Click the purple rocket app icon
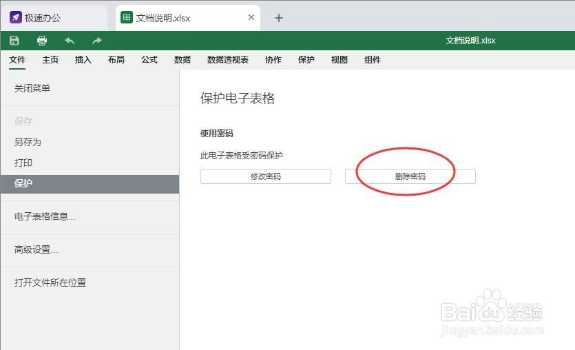The image size is (575, 350). pyautogui.click(x=16, y=17)
